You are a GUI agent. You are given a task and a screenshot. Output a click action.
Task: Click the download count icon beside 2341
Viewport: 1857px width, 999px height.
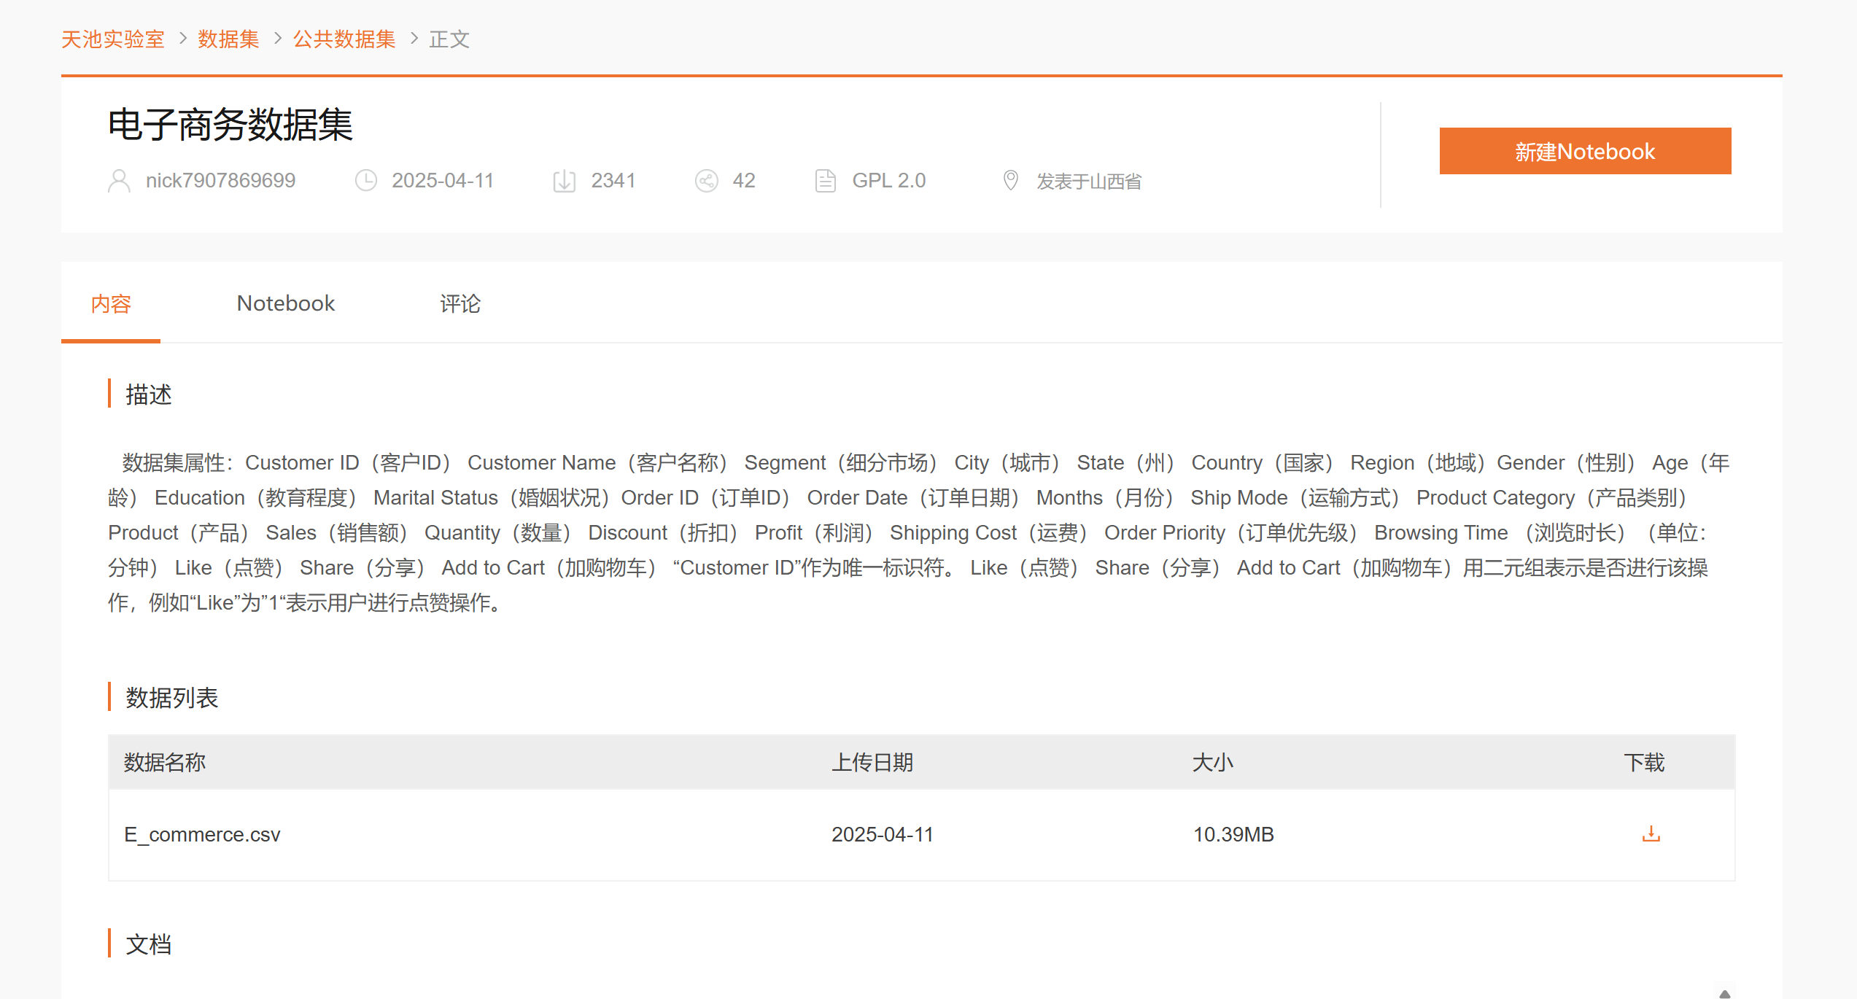coord(564,181)
